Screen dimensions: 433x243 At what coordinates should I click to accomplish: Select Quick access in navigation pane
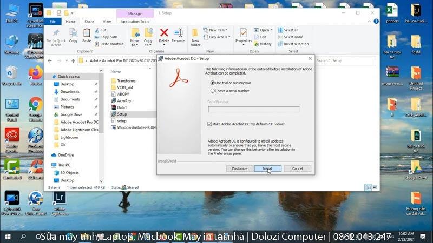pos(69,76)
